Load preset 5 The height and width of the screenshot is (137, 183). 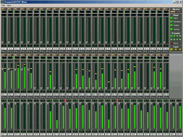click(x=171, y=40)
